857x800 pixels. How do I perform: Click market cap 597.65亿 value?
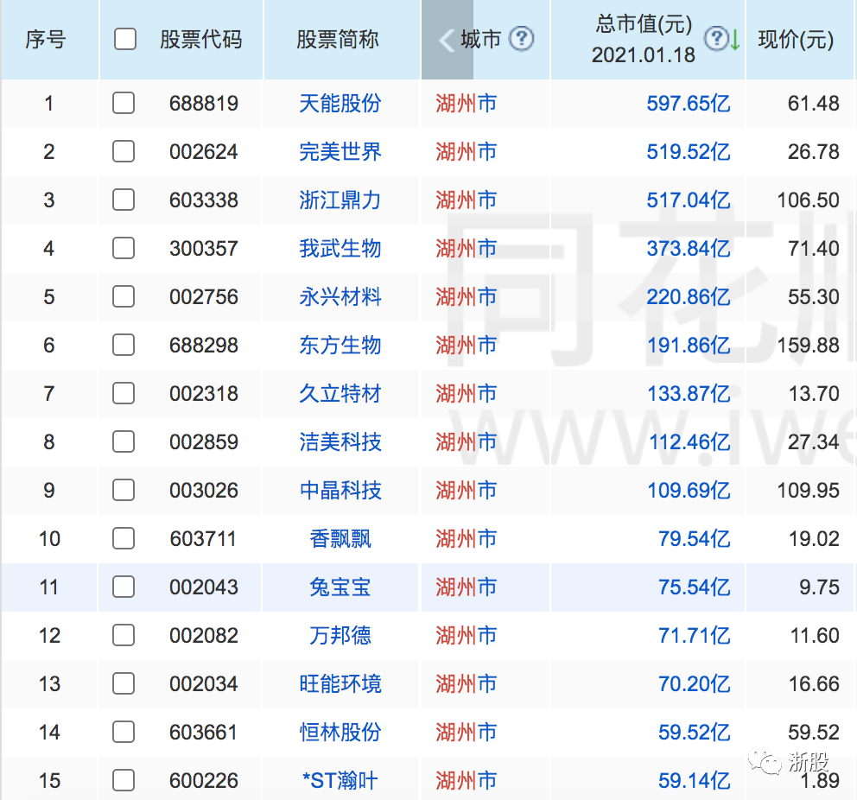coord(689,104)
